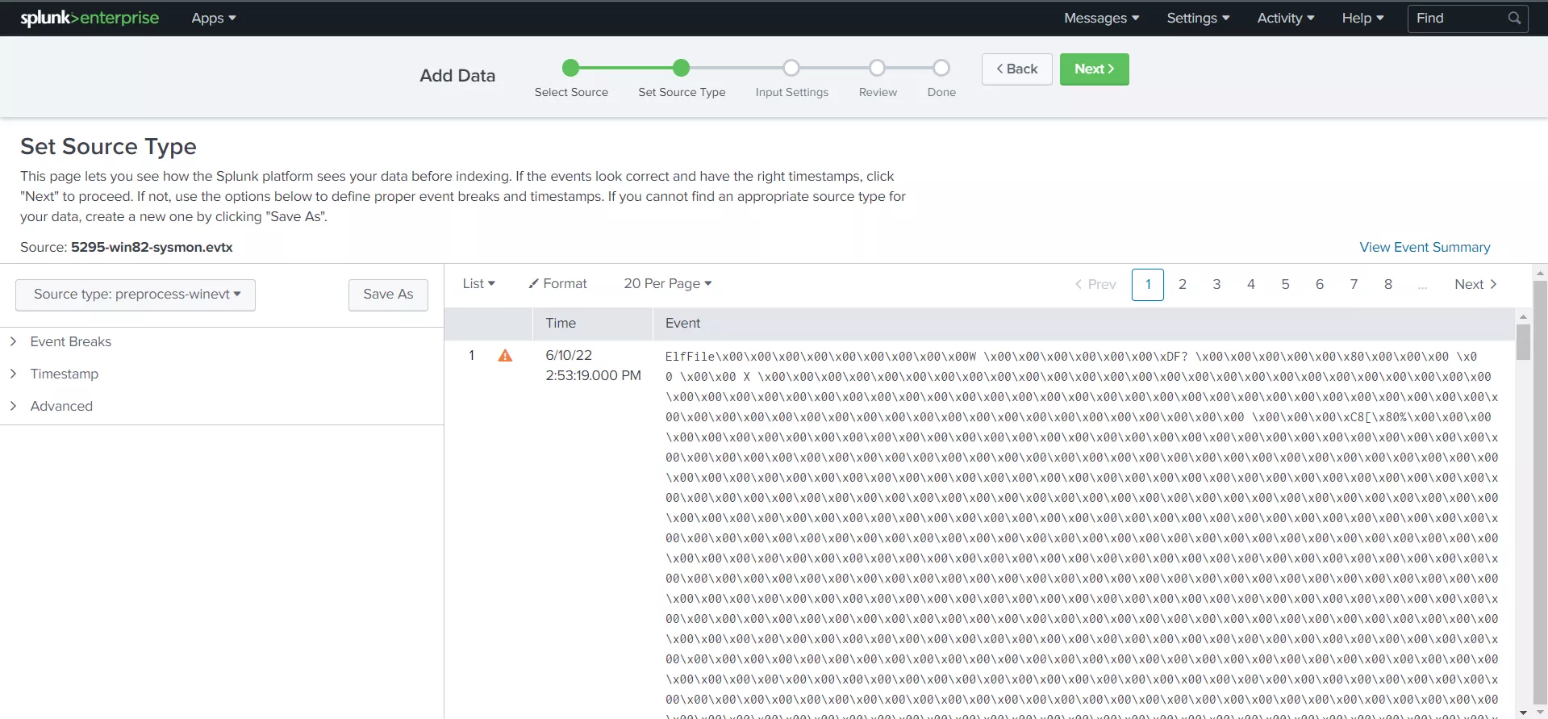
Task: Open the Settings menu
Action: click(x=1198, y=18)
